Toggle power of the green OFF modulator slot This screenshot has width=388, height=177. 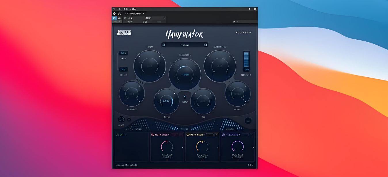click(x=117, y=134)
